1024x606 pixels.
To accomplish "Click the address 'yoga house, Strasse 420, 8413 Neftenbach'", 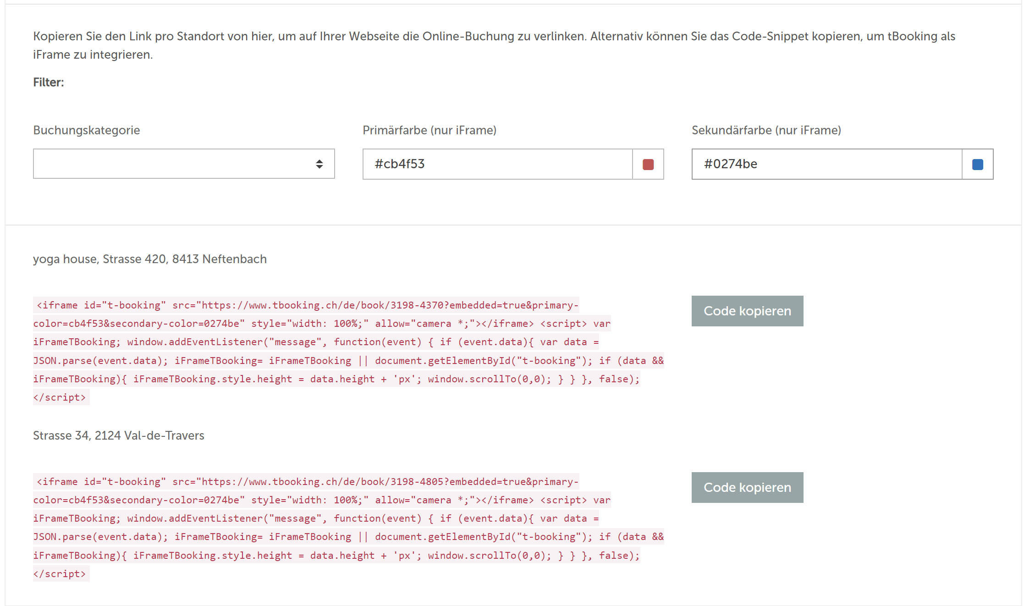I will coord(150,259).
